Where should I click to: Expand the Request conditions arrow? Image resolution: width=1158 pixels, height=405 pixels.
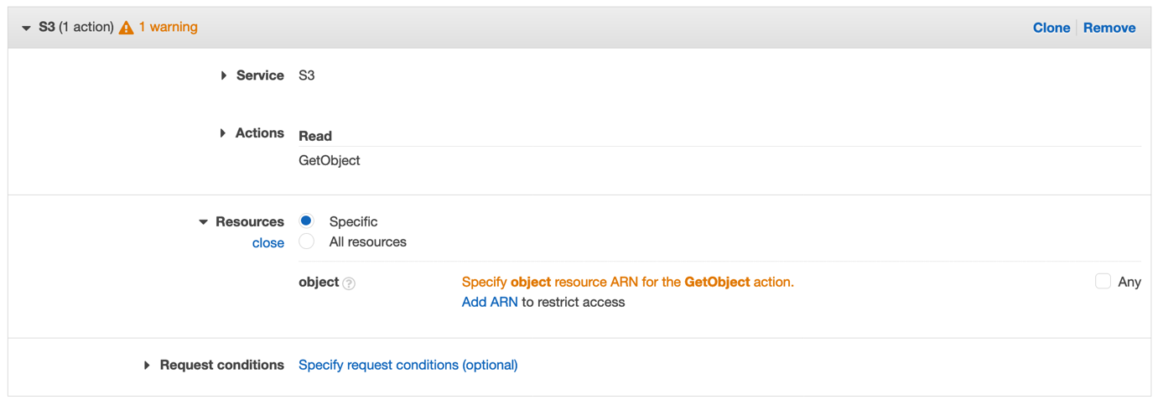point(147,366)
